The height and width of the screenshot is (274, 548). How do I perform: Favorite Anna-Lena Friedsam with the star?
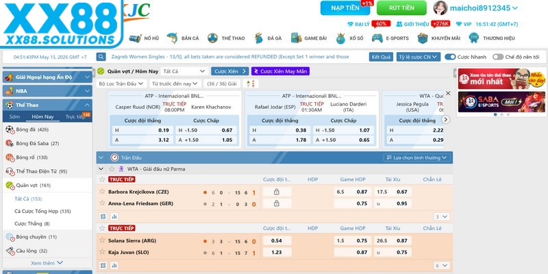102,203
